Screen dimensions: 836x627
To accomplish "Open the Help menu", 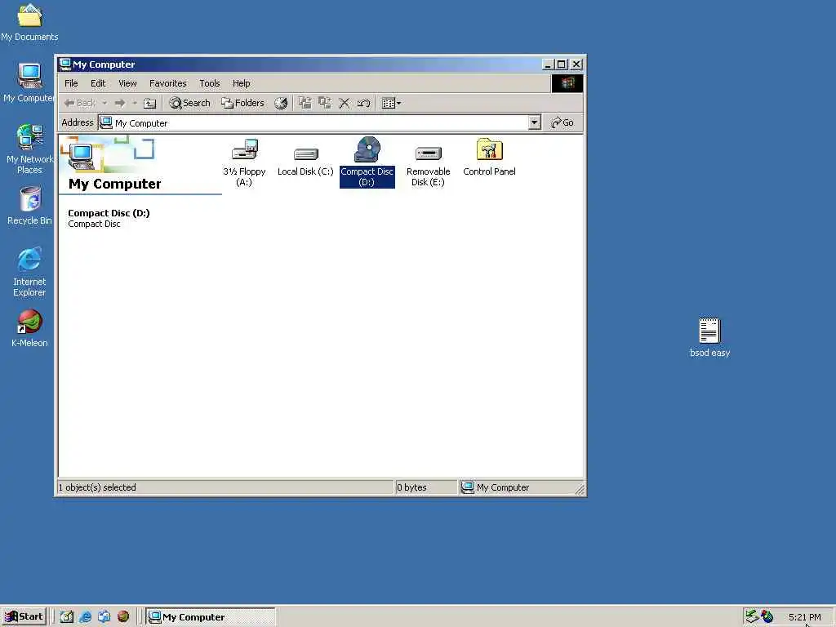I will pyautogui.click(x=241, y=83).
